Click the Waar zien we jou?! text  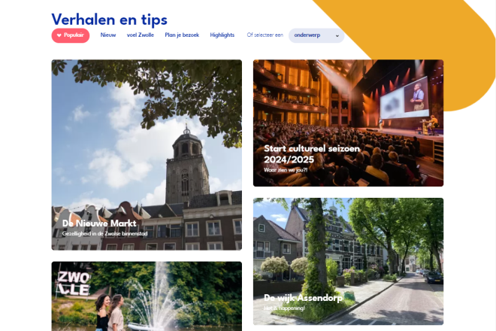click(x=286, y=170)
